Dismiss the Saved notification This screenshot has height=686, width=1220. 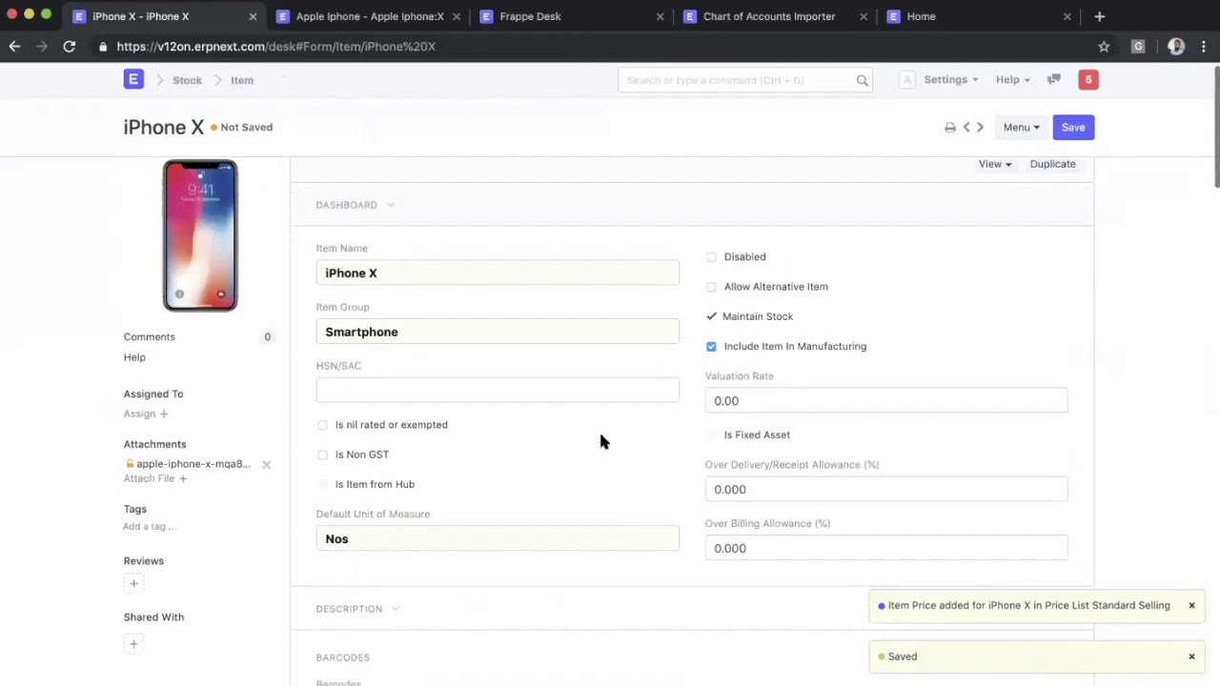pos(1191,656)
